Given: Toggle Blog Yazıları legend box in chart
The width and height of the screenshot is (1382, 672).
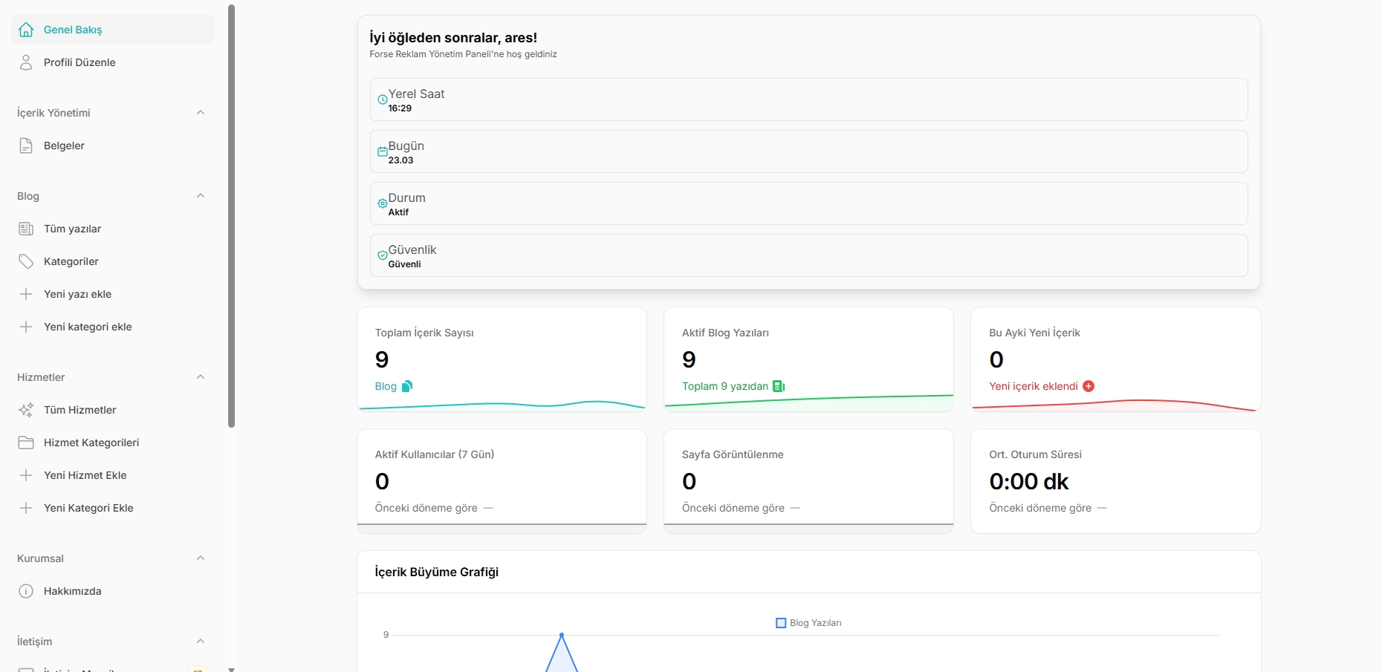Looking at the screenshot, I should click(x=781, y=623).
